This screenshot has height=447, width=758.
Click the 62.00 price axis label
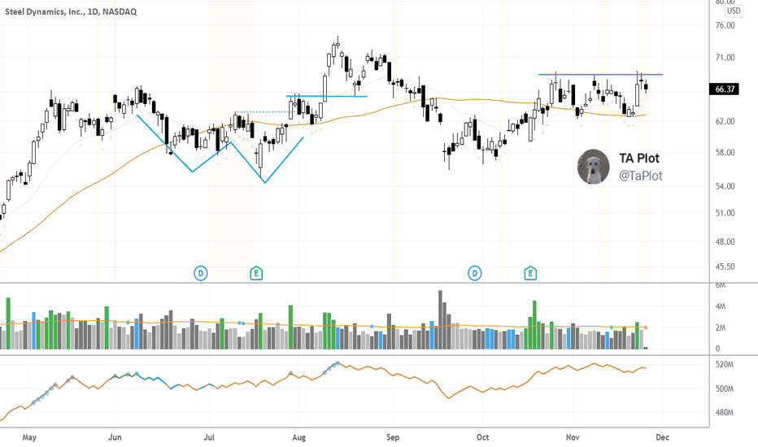pos(725,121)
